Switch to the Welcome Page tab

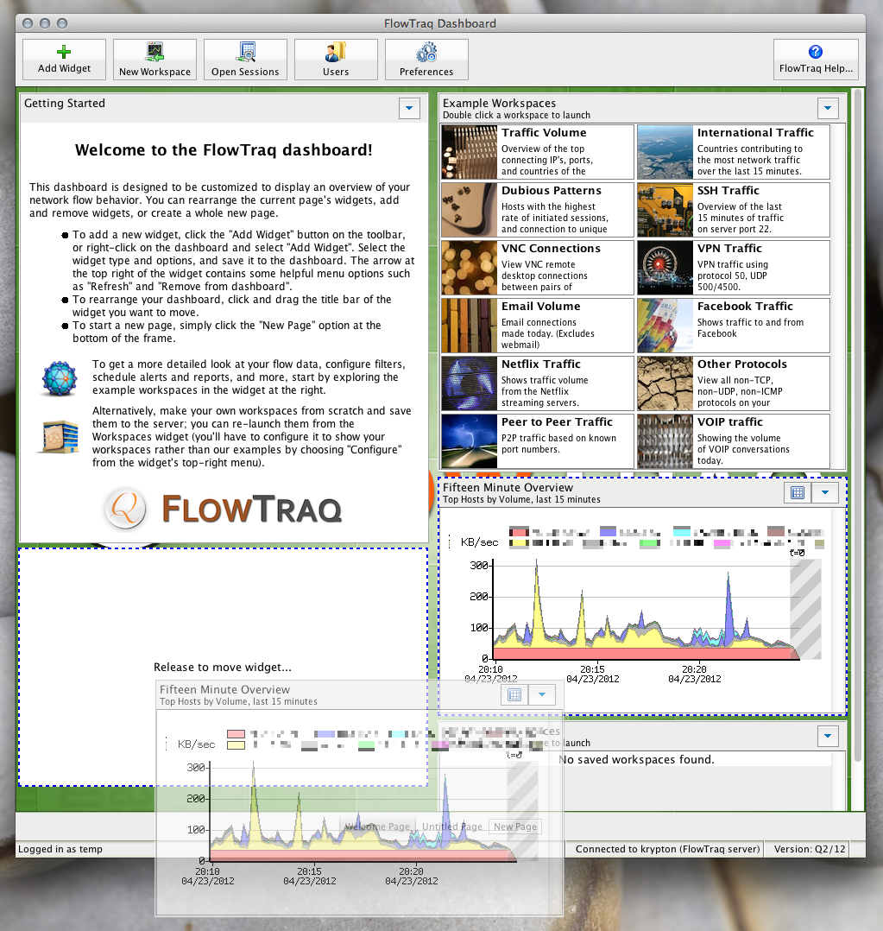(377, 826)
